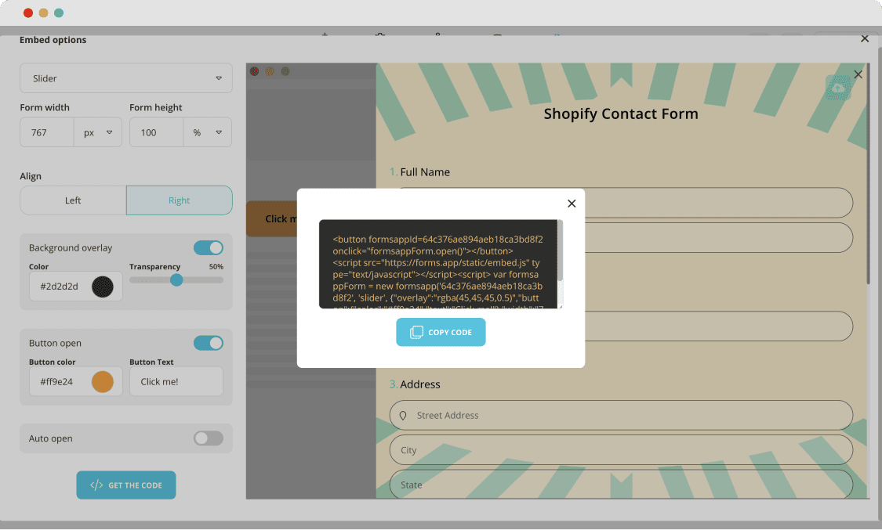This screenshot has width=882, height=530.
Task: Copy the embed code
Action: [441, 332]
